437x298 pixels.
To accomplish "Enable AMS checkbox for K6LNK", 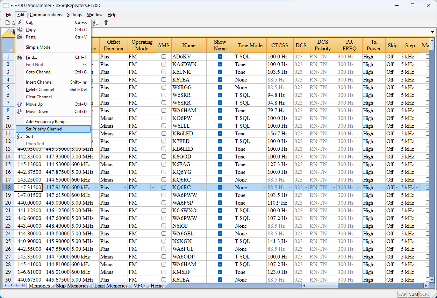I will click(164, 72).
